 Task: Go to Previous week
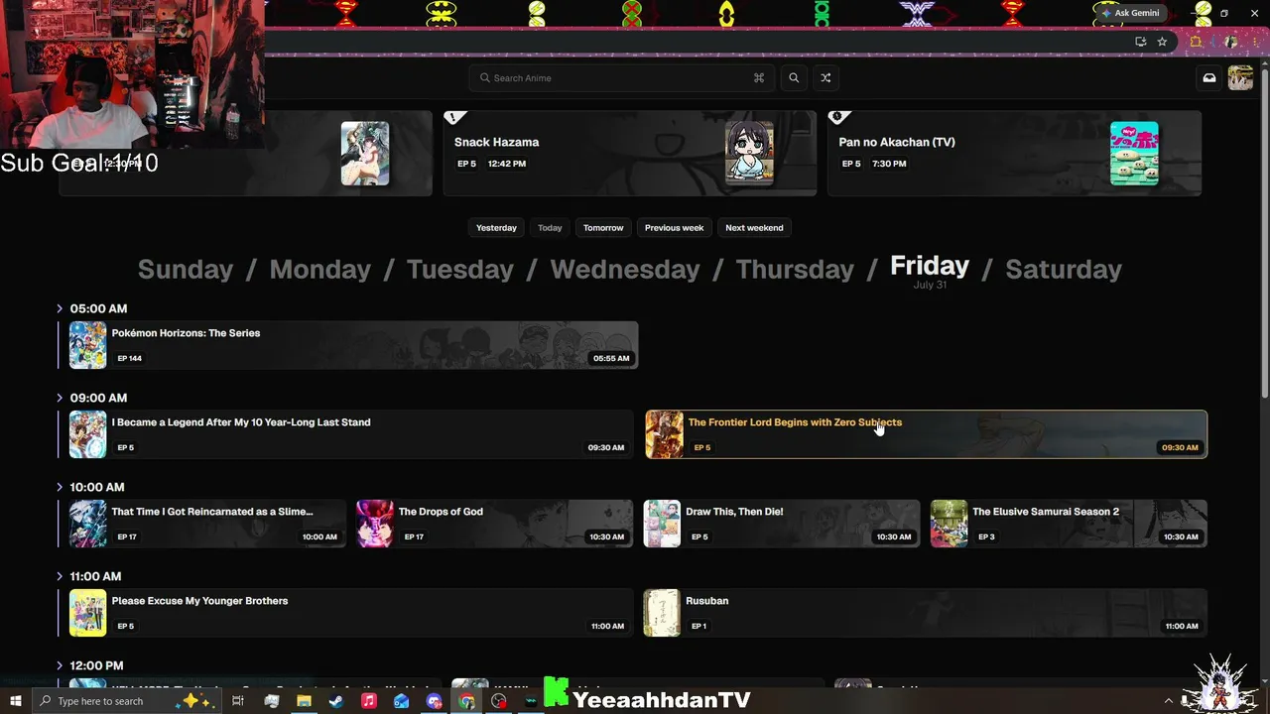tap(674, 228)
